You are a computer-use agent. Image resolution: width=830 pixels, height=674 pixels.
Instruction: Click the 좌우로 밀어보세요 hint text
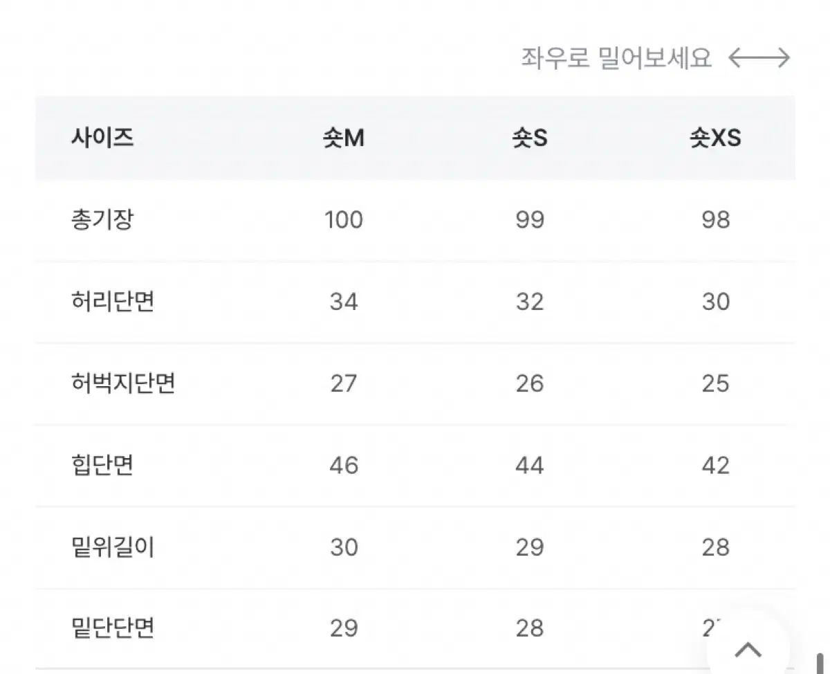point(616,58)
